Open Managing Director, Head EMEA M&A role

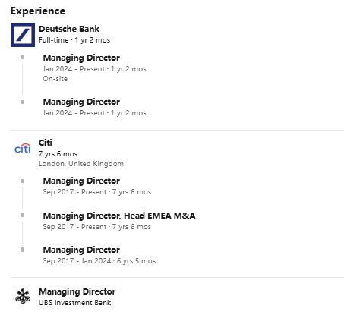pos(119,216)
